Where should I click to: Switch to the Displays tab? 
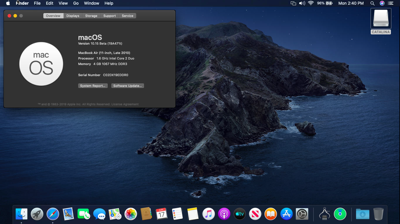pos(73,16)
